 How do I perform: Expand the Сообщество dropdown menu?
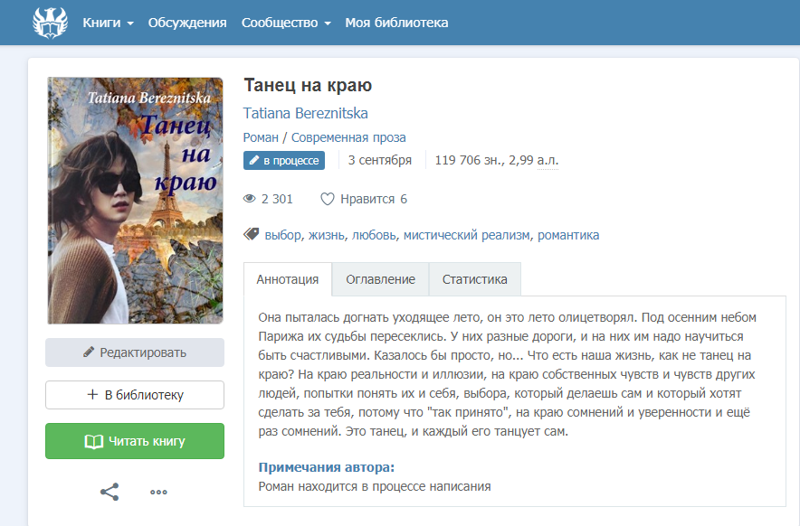tap(286, 23)
